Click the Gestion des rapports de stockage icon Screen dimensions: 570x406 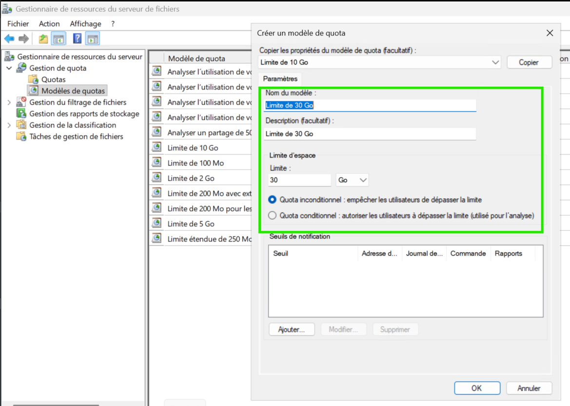[21, 114]
